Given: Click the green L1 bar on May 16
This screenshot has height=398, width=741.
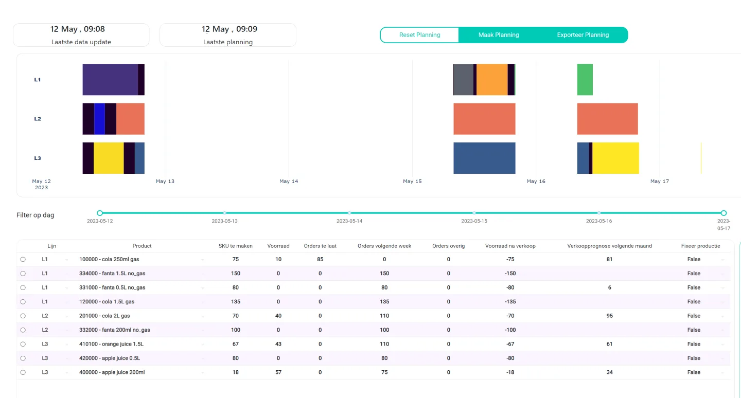Looking at the screenshot, I should point(585,80).
